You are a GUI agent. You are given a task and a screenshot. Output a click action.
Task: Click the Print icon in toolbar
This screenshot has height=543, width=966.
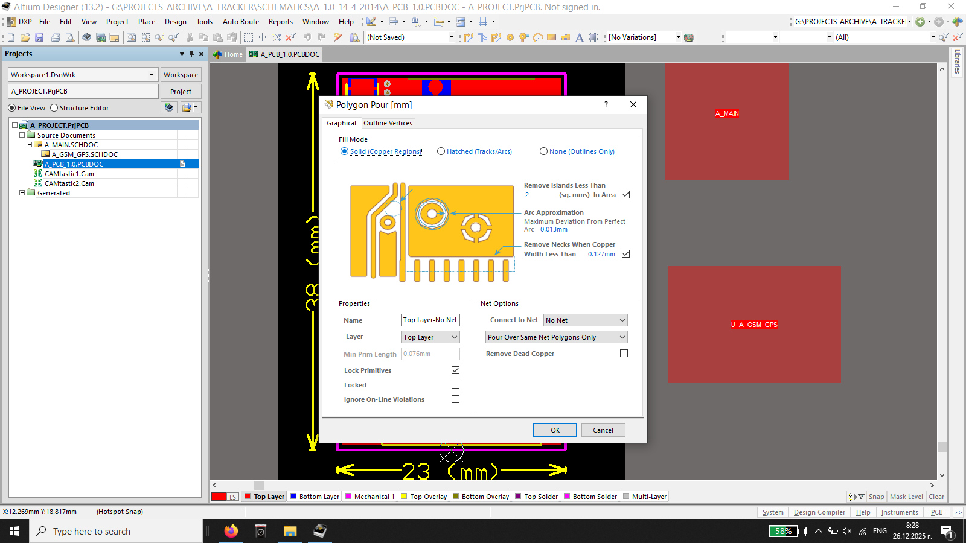point(56,37)
